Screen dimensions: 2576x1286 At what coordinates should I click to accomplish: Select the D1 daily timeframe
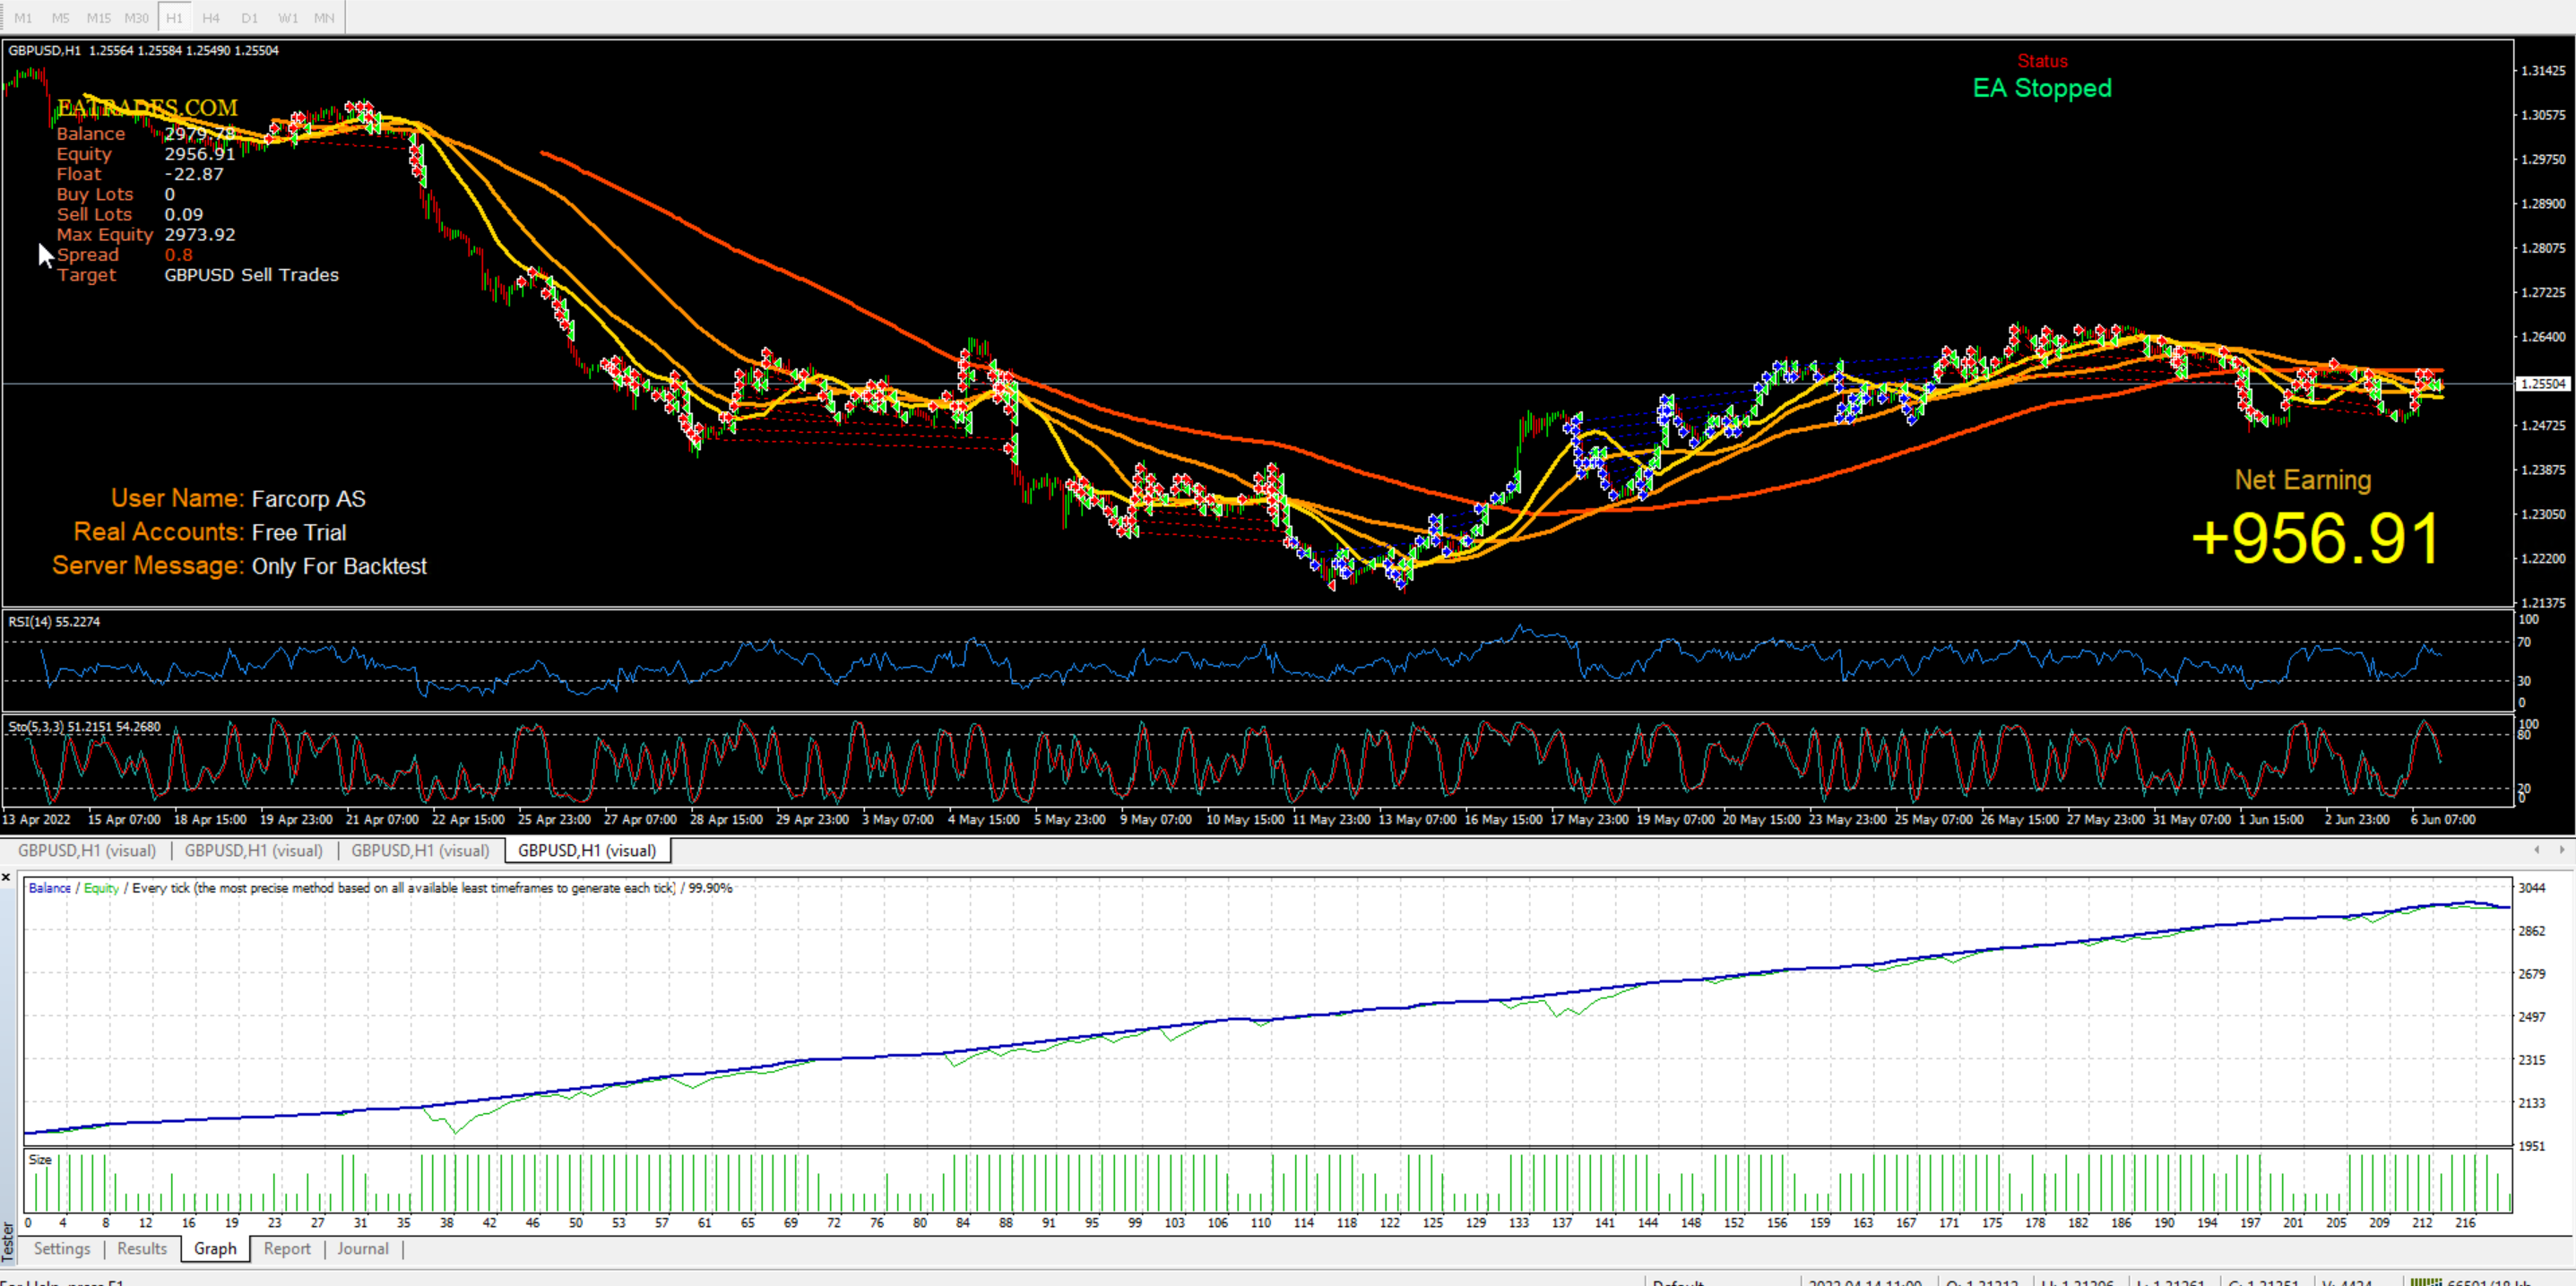[250, 18]
